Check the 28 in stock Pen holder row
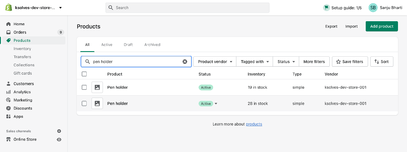Viewport: 407px width, 152px height. tap(84, 103)
